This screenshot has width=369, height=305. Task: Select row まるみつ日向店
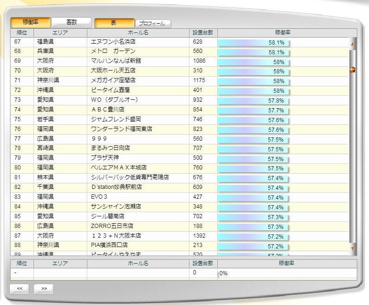pyautogui.click(x=180, y=149)
